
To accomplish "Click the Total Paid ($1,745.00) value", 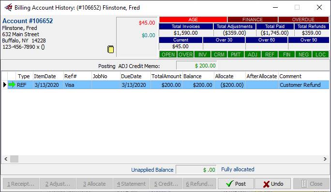I will tap(275, 33).
